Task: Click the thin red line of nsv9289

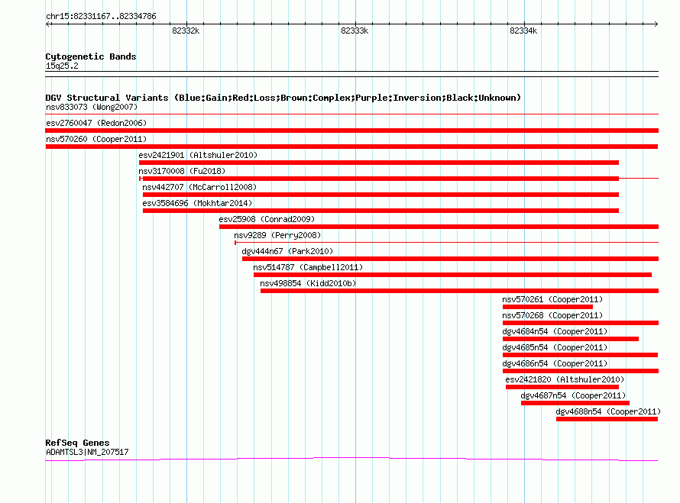Action: [x=447, y=243]
